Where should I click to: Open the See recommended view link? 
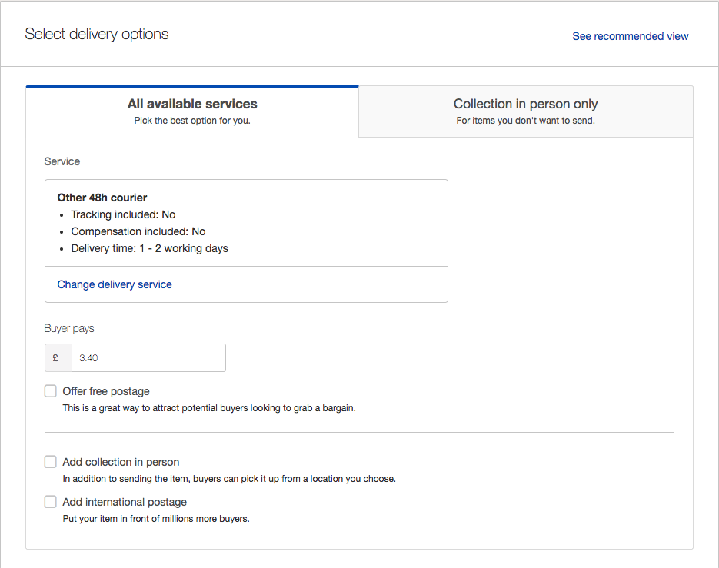click(x=630, y=36)
